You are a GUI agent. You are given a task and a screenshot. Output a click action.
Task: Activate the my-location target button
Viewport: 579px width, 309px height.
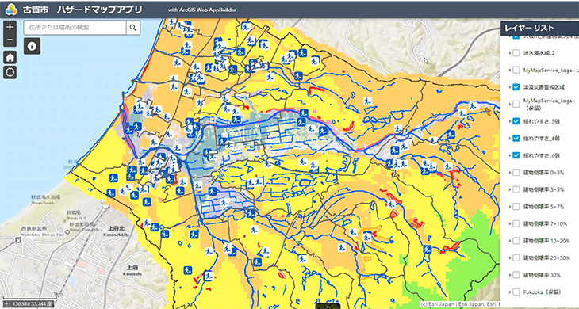[x=10, y=73]
